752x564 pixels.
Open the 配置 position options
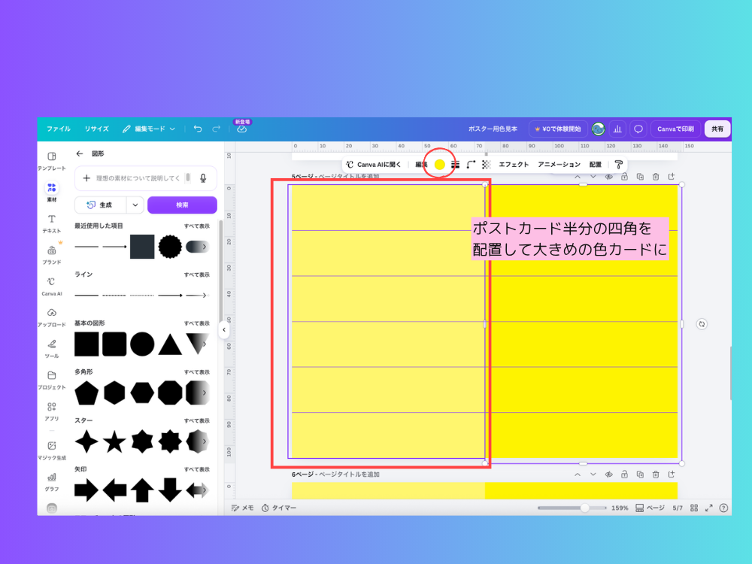click(x=595, y=165)
